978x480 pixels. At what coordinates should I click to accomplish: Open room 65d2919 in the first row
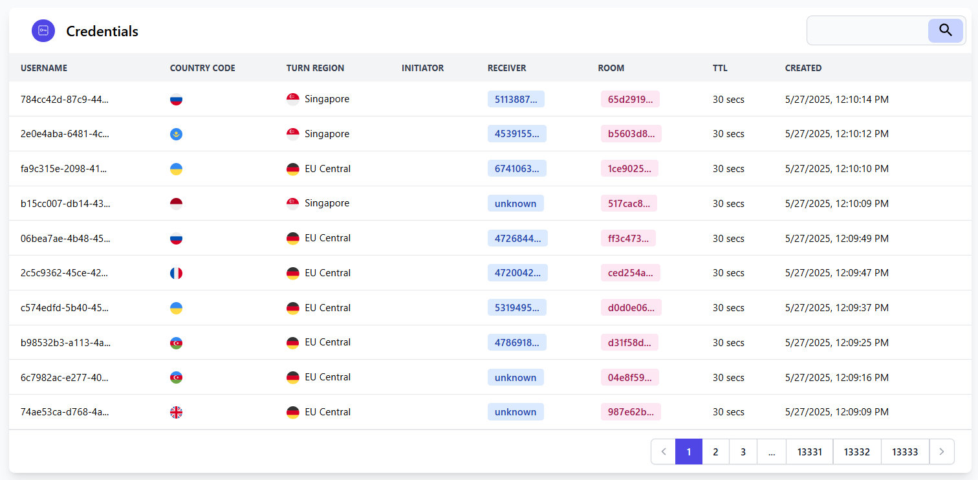630,98
